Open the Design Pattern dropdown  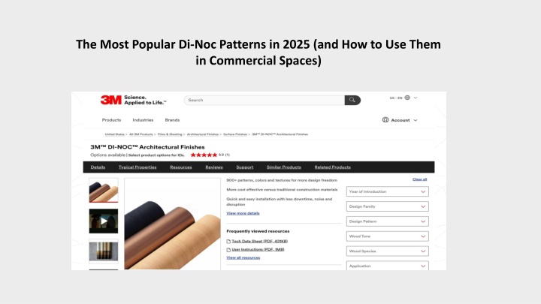pyautogui.click(x=388, y=221)
